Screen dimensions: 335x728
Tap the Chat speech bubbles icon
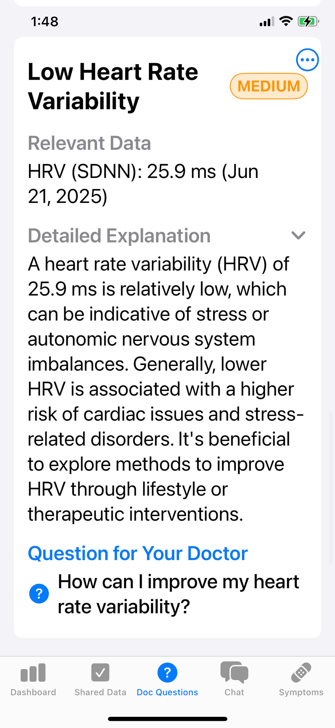click(234, 672)
